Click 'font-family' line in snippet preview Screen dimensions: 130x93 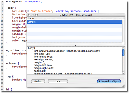(x=67, y=51)
